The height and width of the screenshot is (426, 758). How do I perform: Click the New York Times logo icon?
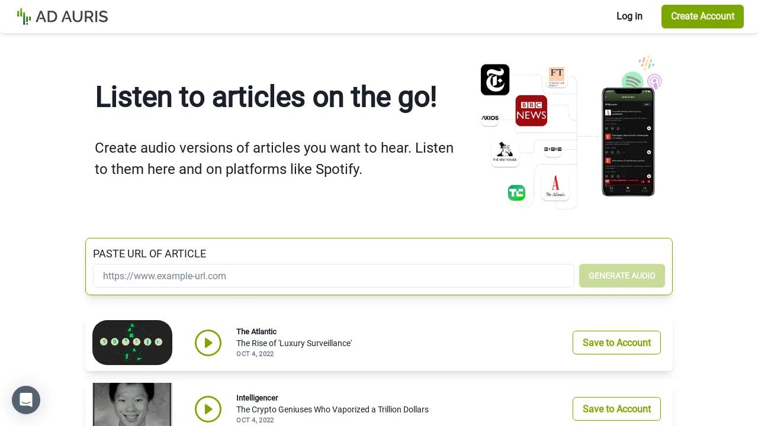(x=495, y=80)
